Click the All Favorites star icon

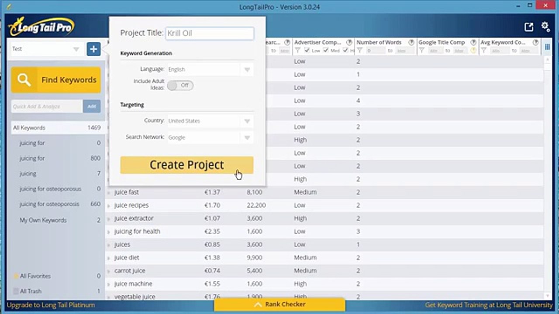16,276
